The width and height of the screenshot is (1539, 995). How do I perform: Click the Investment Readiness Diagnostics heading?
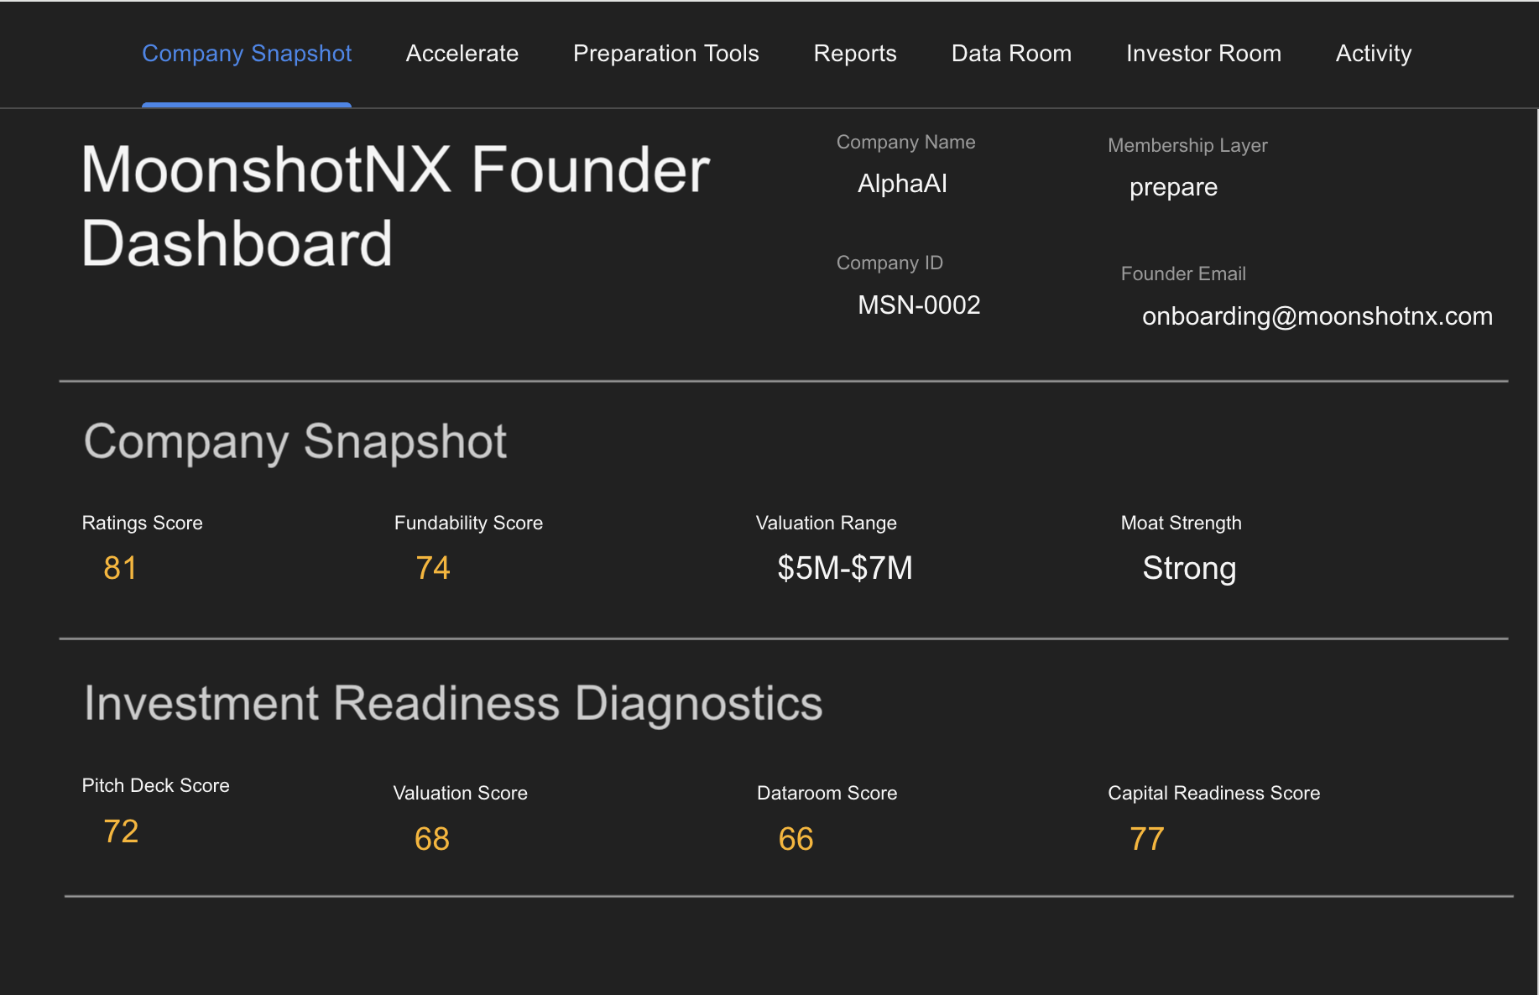tap(453, 703)
